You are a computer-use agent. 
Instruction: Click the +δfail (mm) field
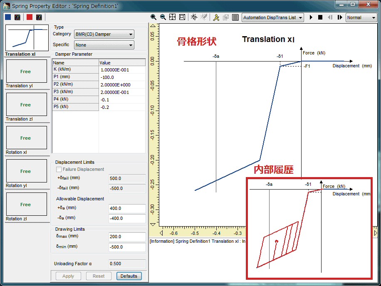[x=127, y=178]
